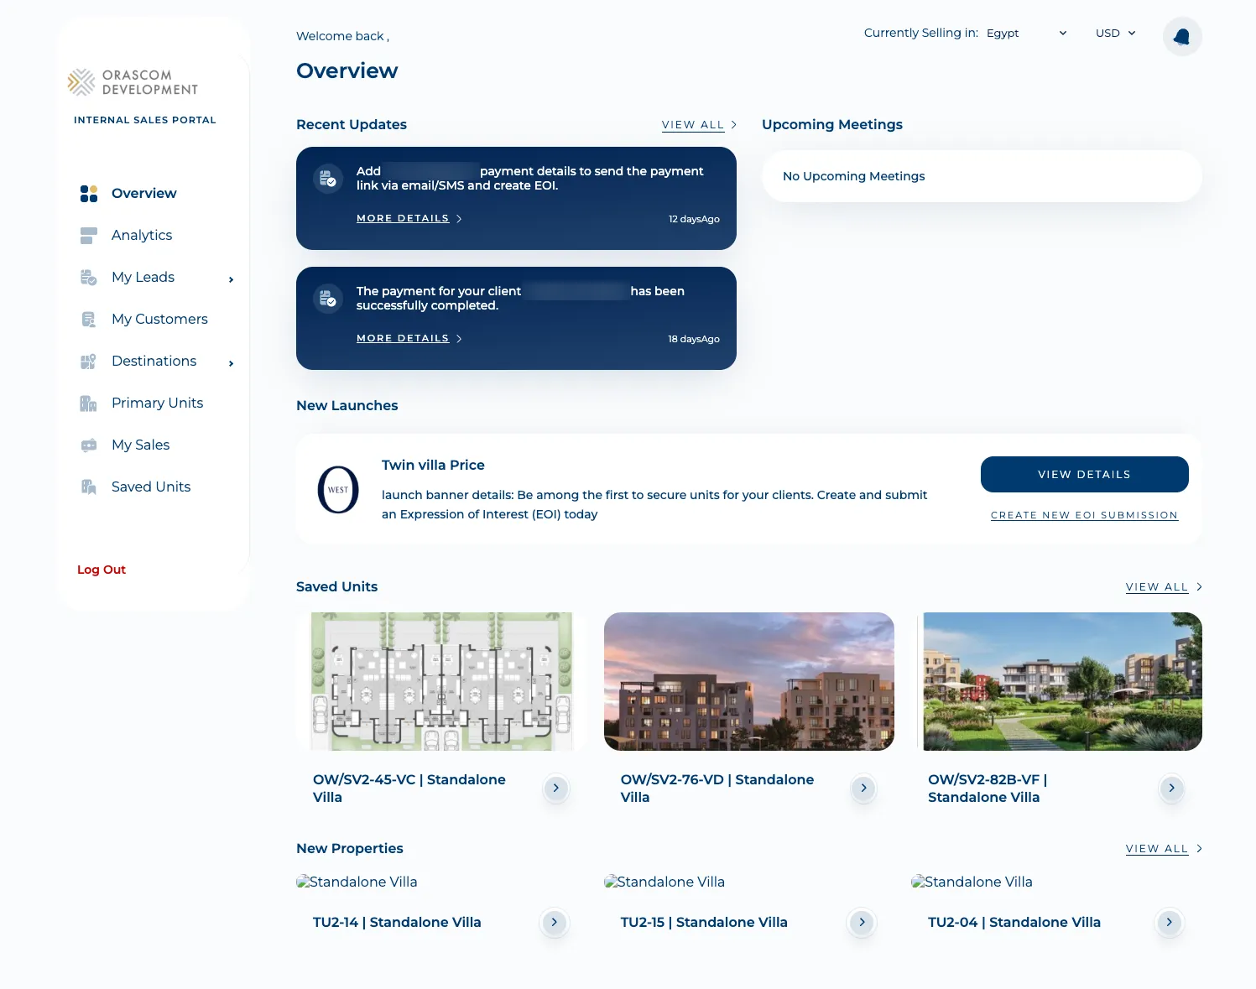Click the 'OW/SV2-45-VC | Standalone Villa' title
This screenshot has width=1256, height=989.
point(409,789)
